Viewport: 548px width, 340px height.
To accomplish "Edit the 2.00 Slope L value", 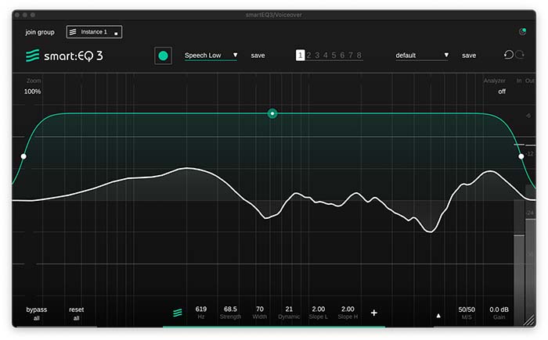I will tap(319, 310).
